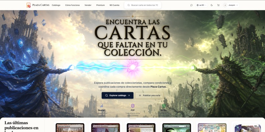Image resolution: width=265 pixels, height=132 pixels.
Task: Click the search magnifier icon in header
Action: pos(129,5)
